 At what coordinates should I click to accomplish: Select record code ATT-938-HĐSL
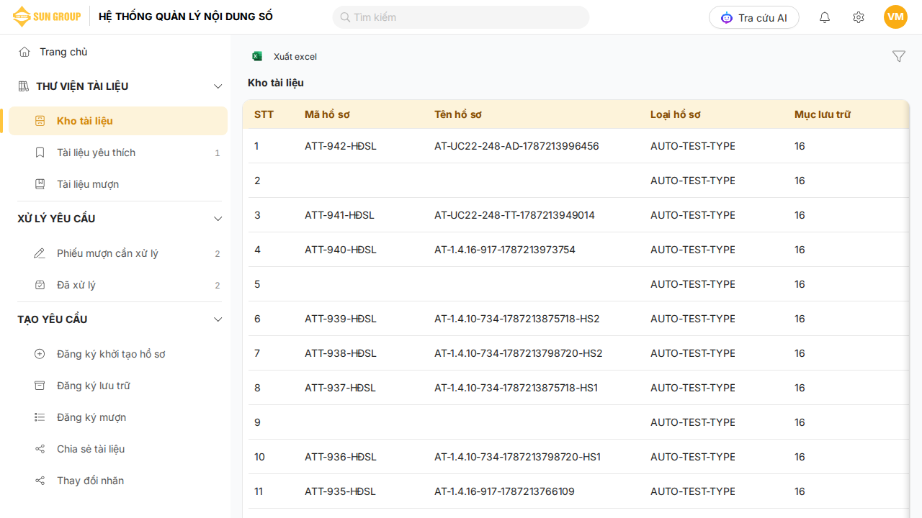pos(341,353)
